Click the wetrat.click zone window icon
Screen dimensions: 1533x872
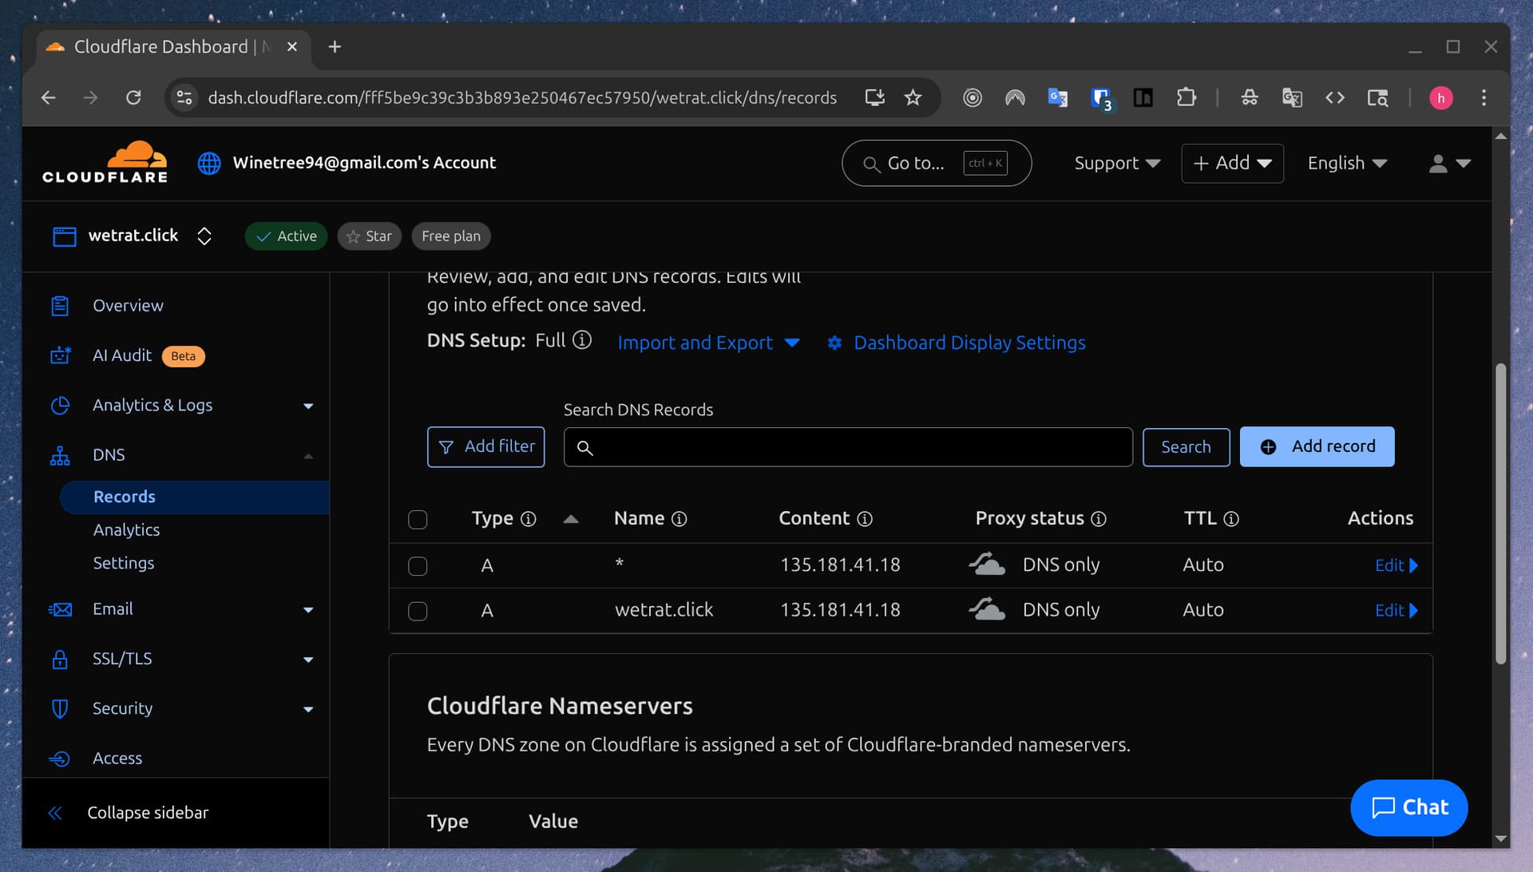[64, 236]
